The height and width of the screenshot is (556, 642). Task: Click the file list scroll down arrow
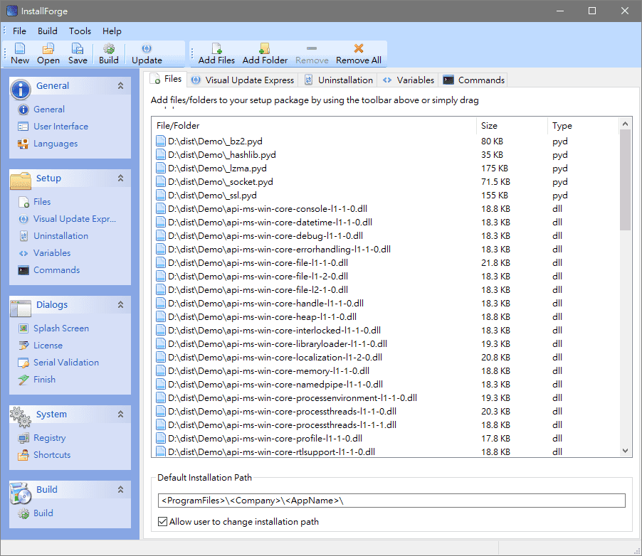625,451
